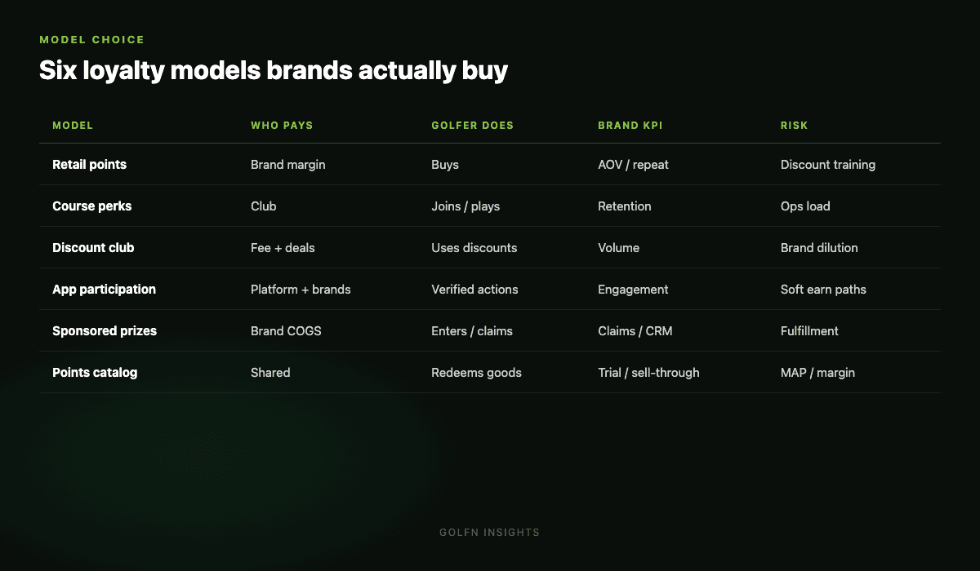Viewport: 980px width, 571px height.
Task: Click the slide title about loyalty models
Action: tap(274, 71)
